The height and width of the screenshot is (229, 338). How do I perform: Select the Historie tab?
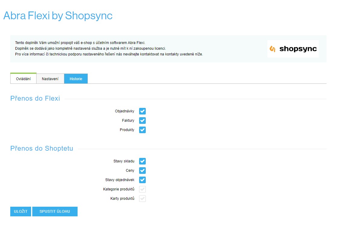coord(76,79)
